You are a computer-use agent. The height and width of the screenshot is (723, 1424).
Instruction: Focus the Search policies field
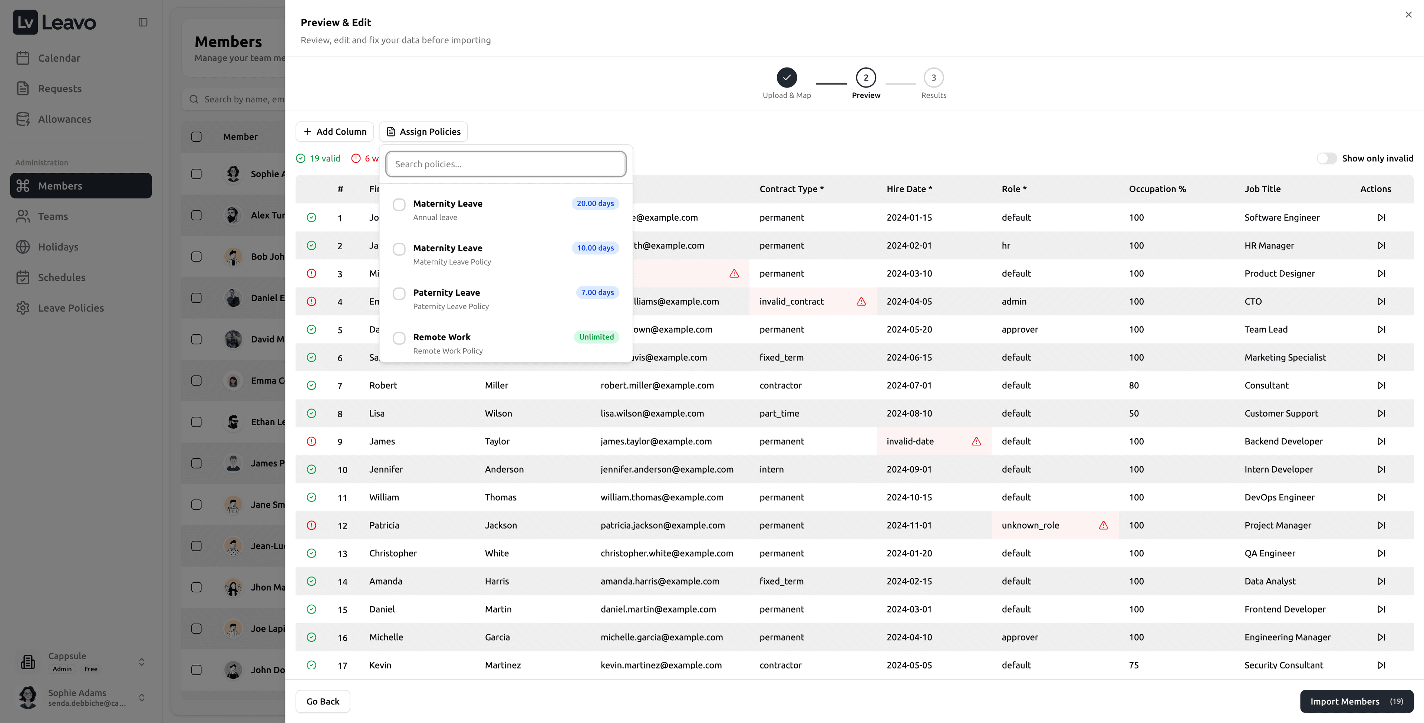click(505, 164)
